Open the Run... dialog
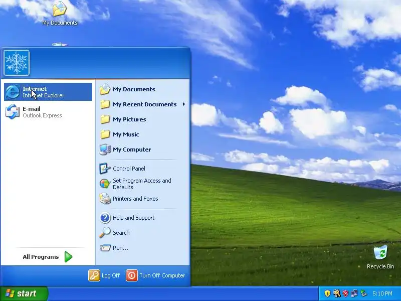The height and width of the screenshot is (301, 401). point(143,248)
